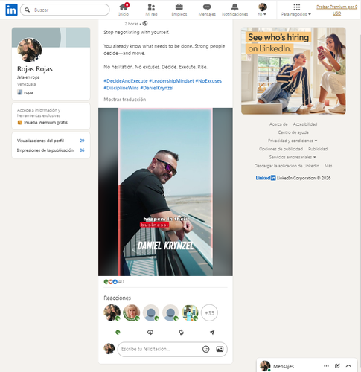Open #DecideAndExecute hashtag

click(126, 81)
